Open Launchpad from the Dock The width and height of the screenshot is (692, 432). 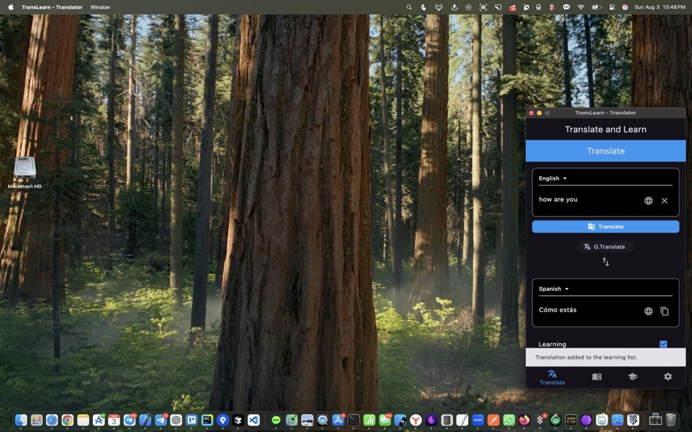(36, 420)
